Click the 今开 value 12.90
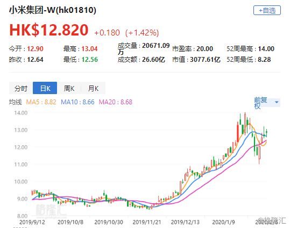Screen dimensions: 290x228 pos(35,49)
